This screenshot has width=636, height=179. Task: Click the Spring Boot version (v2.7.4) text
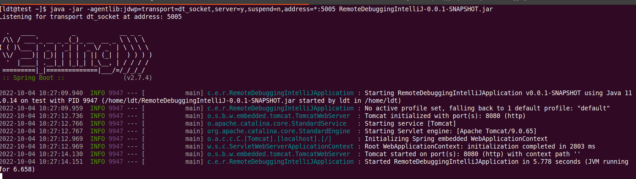[138, 78]
